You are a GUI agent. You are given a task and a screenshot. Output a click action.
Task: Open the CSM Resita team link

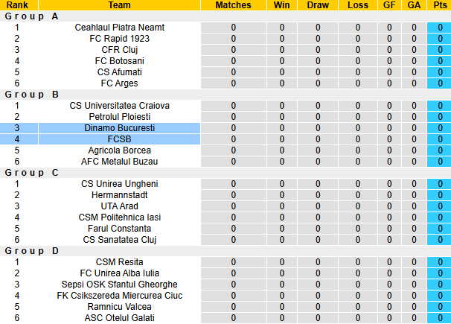[120, 262]
